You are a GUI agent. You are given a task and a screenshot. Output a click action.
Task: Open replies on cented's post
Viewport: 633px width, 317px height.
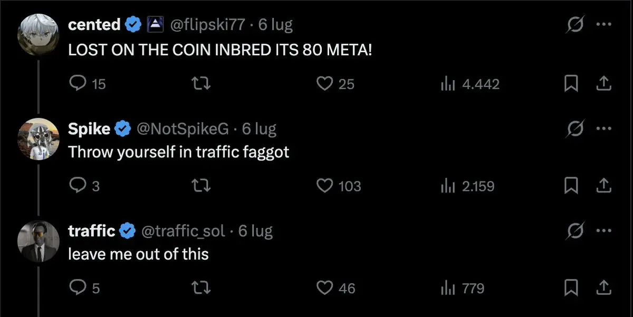(x=88, y=84)
